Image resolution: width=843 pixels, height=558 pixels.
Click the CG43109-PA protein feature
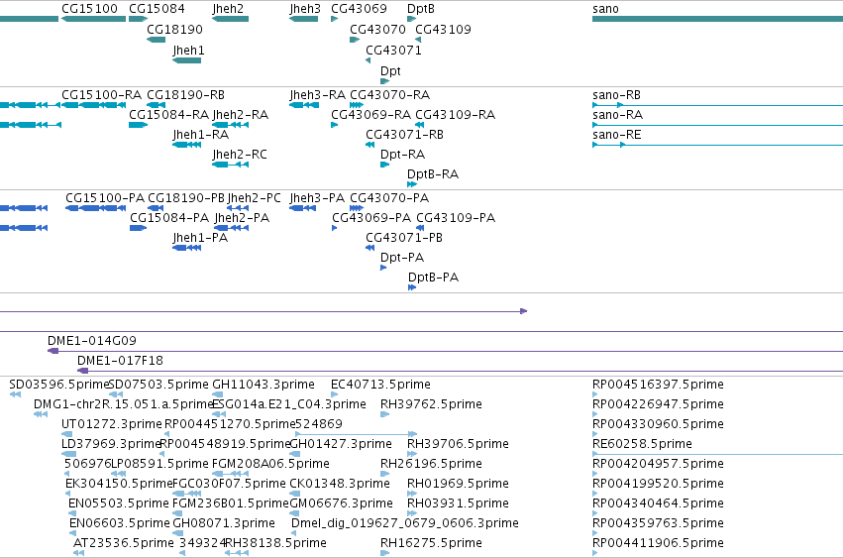[x=420, y=228]
